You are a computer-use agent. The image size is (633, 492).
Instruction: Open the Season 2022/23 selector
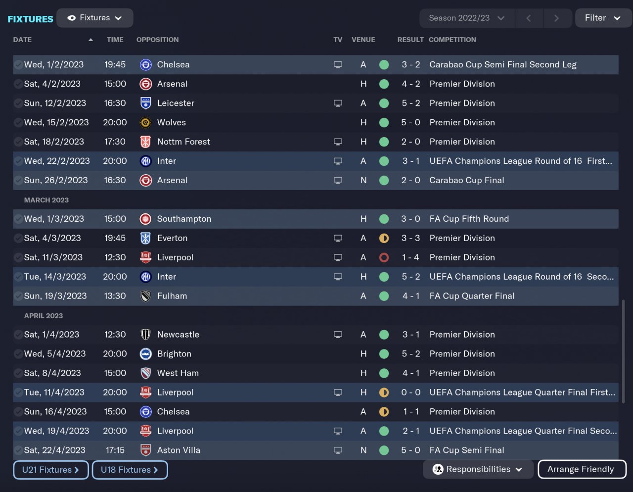tap(467, 18)
